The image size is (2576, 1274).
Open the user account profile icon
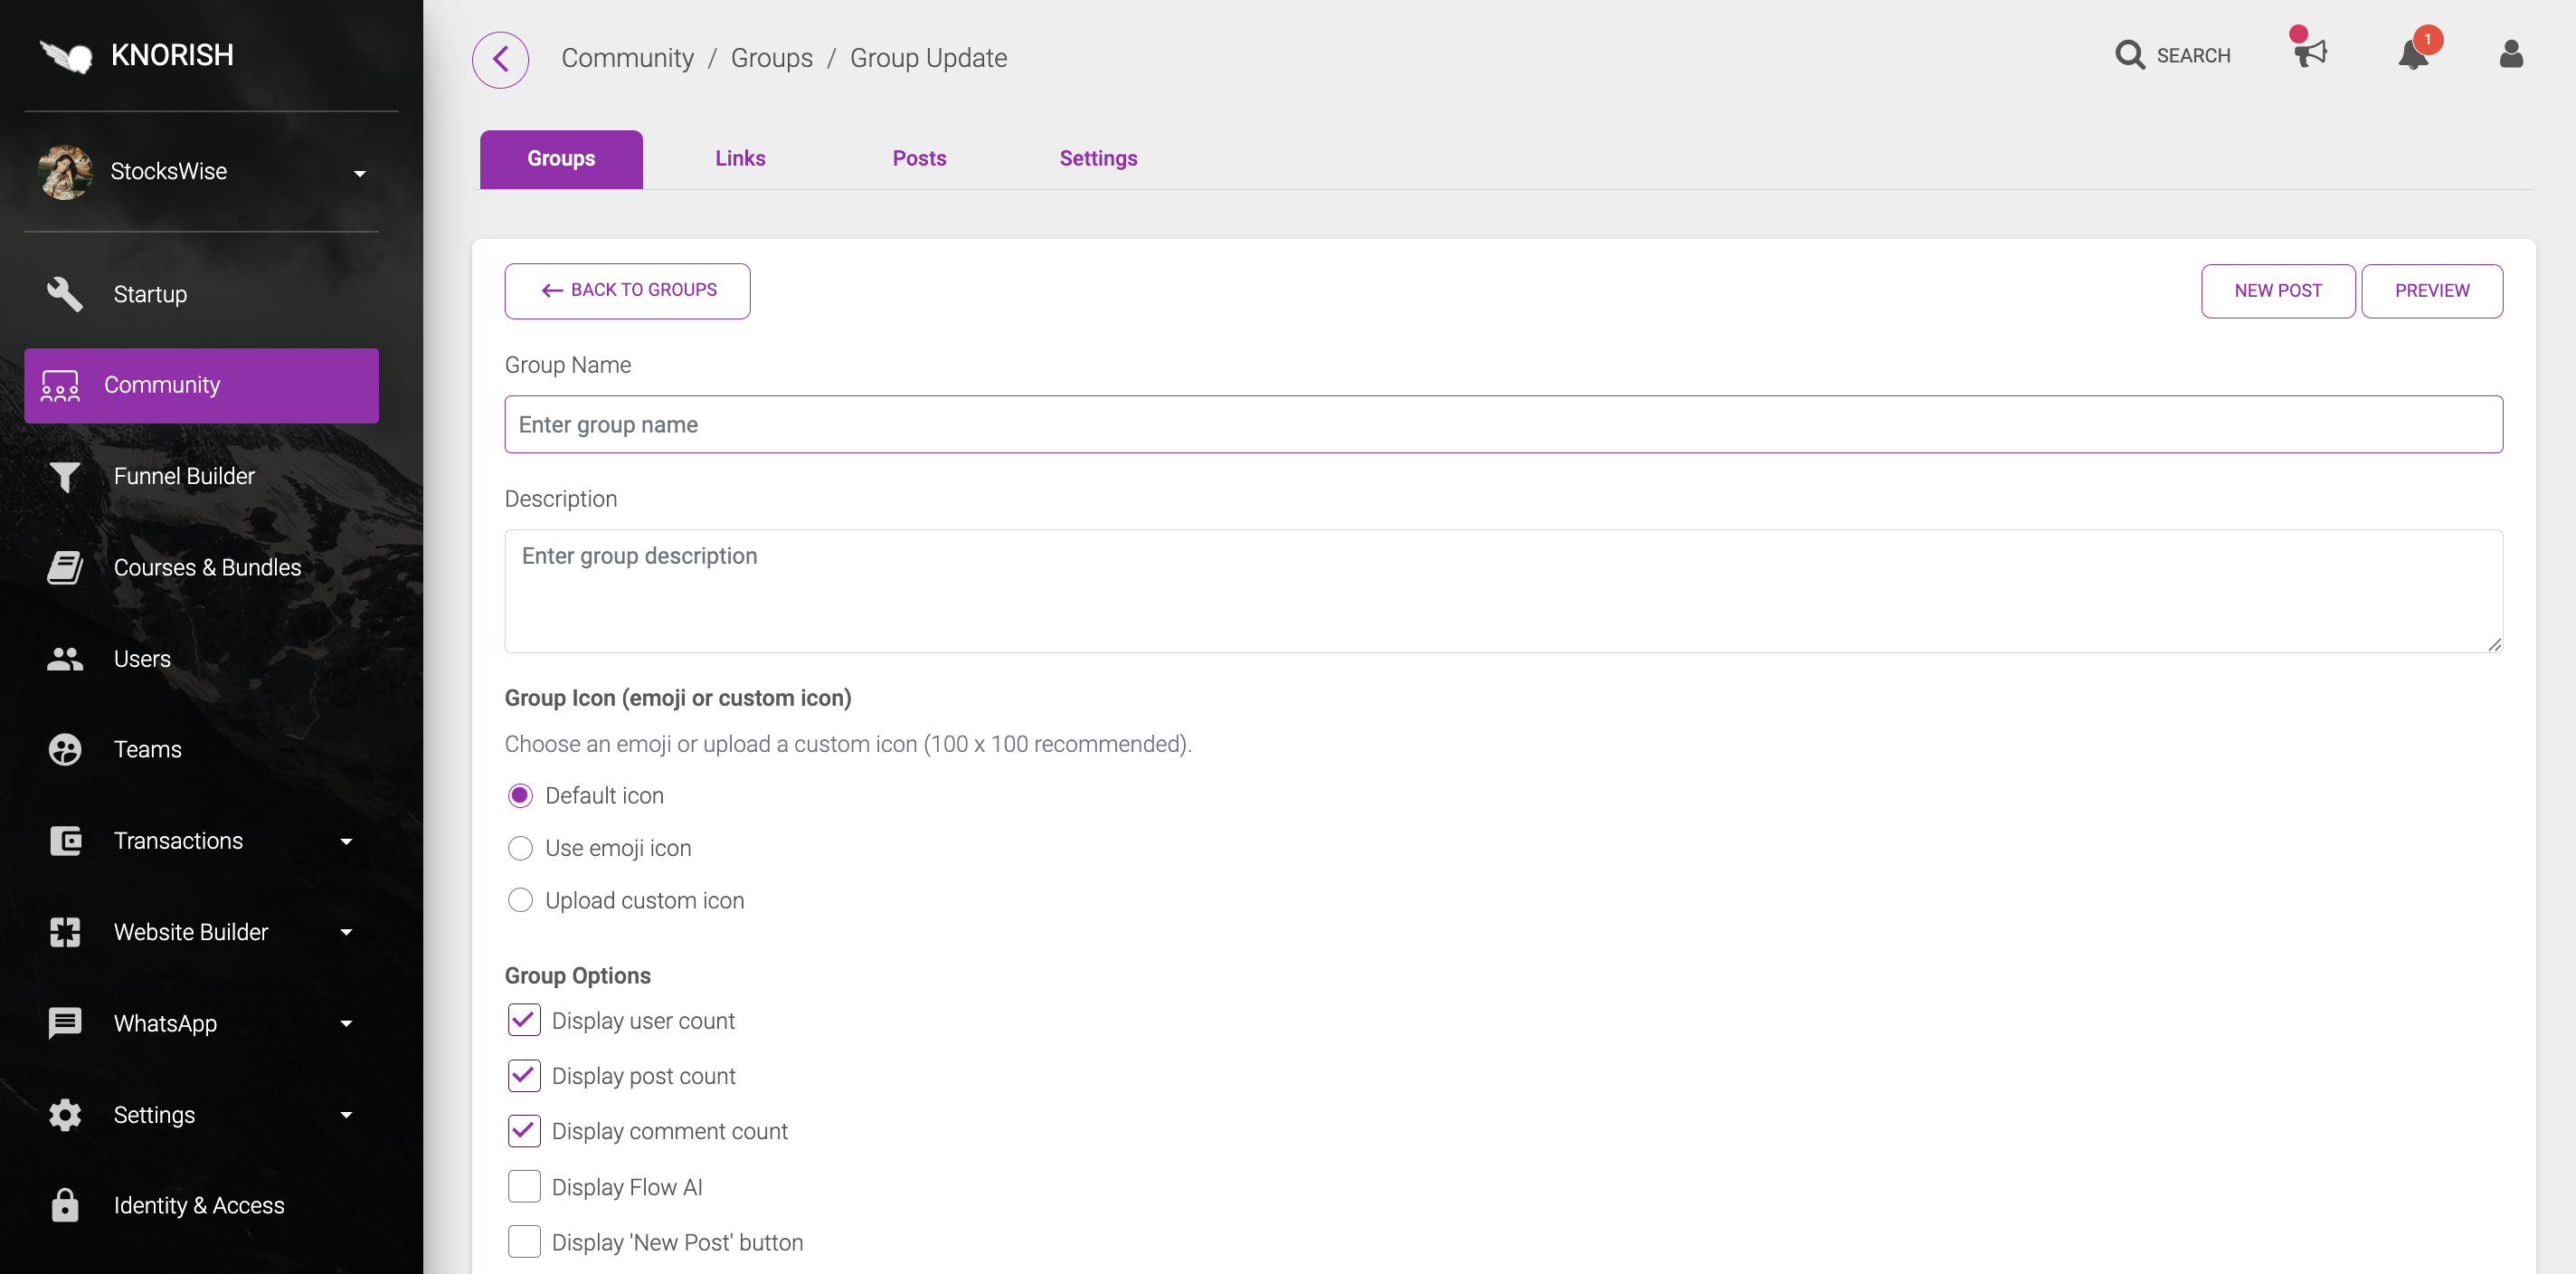pos(2511,54)
